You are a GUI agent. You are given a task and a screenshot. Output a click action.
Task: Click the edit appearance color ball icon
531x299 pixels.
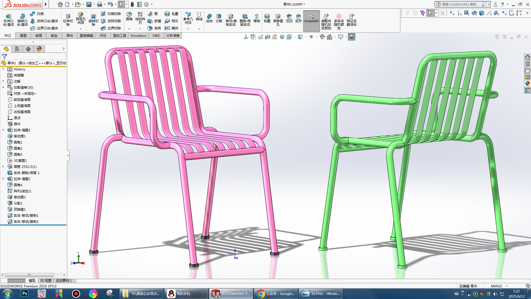pyautogui.click(x=322, y=37)
